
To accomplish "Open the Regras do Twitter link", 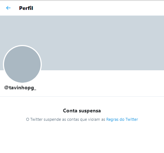I will click(x=122, y=119).
